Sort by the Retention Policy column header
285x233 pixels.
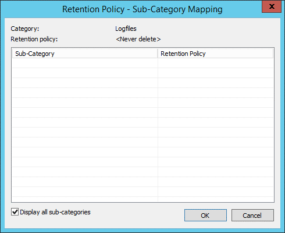pyautogui.click(x=215, y=54)
